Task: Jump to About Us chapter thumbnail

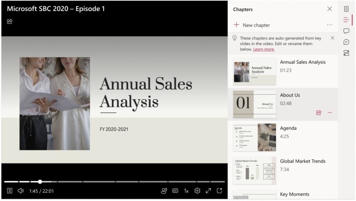Action: click(x=255, y=104)
